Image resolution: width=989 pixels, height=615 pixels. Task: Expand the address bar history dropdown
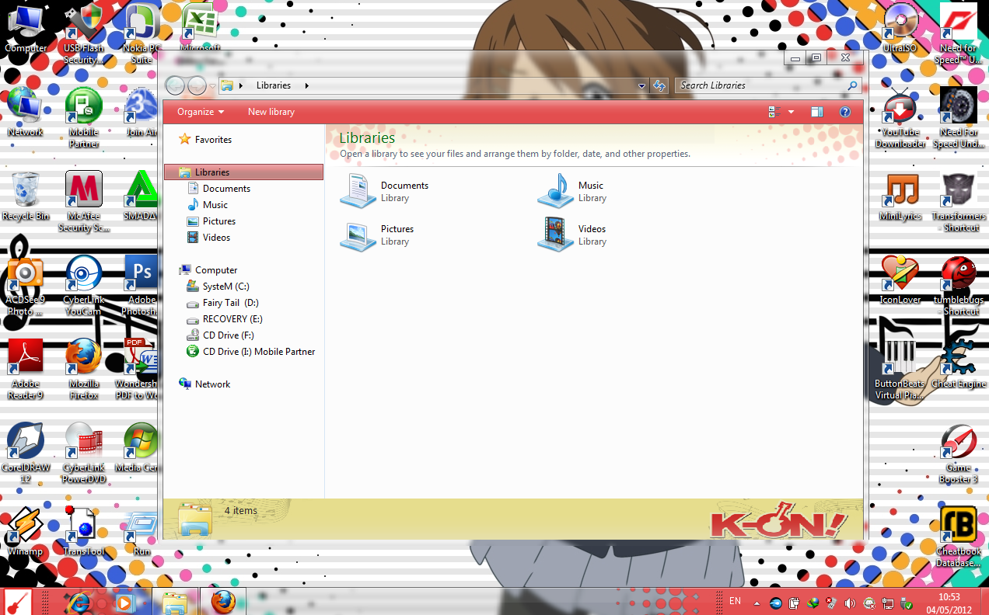(x=641, y=85)
